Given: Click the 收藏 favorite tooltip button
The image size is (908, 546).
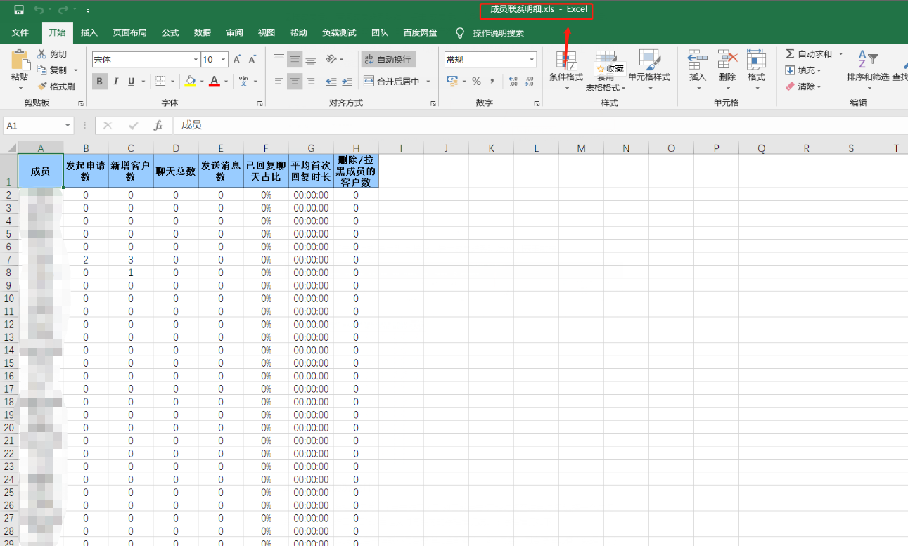Looking at the screenshot, I should point(610,69).
